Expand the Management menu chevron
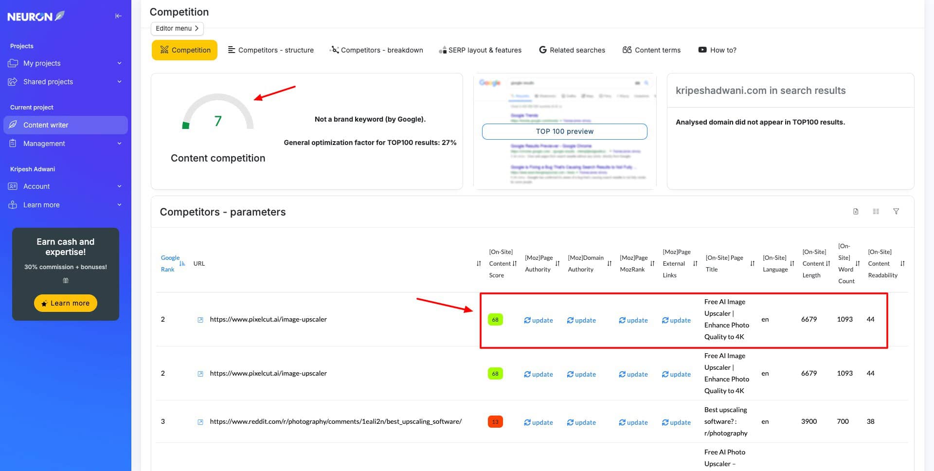 point(119,144)
